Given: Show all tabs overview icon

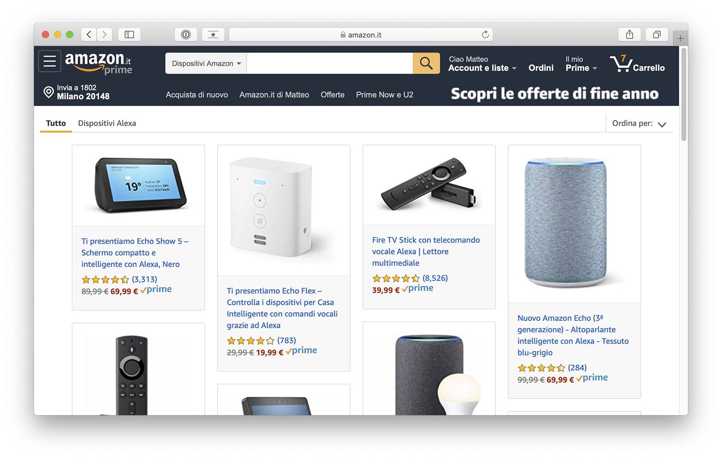Looking at the screenshot, I should 657,35.
